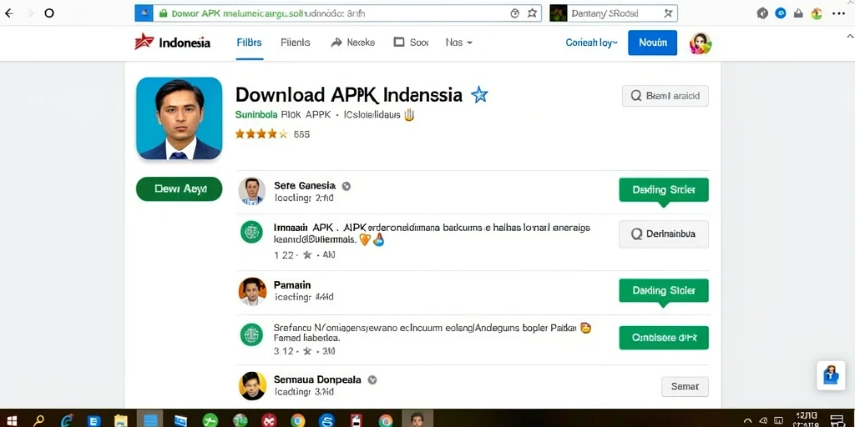Click the Derinainbua search button
Screen dimensions: 855x427
[664, 234]
